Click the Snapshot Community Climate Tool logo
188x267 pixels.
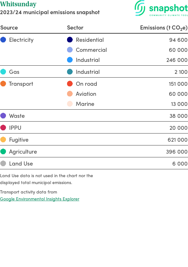click(x=161, y=8)
